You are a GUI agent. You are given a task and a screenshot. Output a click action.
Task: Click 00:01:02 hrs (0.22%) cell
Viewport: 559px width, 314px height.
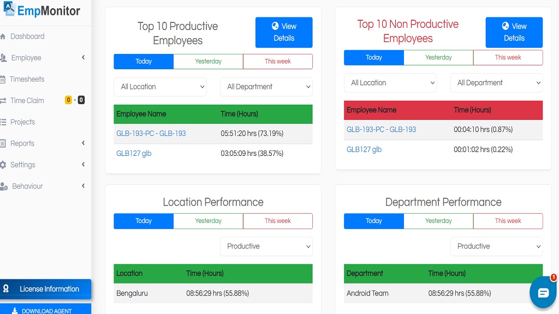tap(483, 149)
